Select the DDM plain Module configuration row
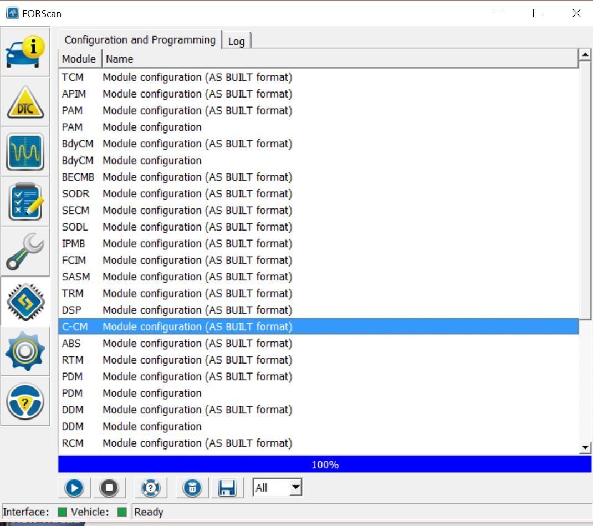 coord(319,427)
